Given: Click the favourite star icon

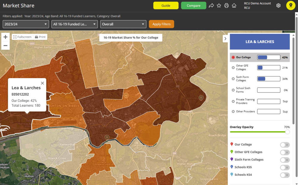Looking at the screenshot, I should [x=219, y=6].
